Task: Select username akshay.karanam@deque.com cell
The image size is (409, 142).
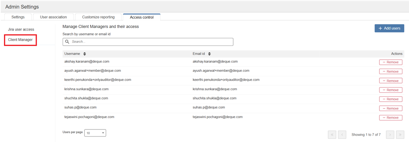Action: coord(87,62)
